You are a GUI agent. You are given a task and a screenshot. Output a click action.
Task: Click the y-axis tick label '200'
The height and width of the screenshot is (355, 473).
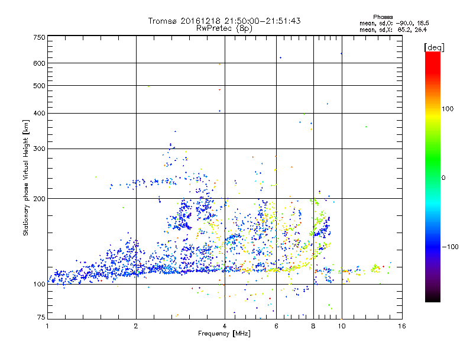[40, 199]
